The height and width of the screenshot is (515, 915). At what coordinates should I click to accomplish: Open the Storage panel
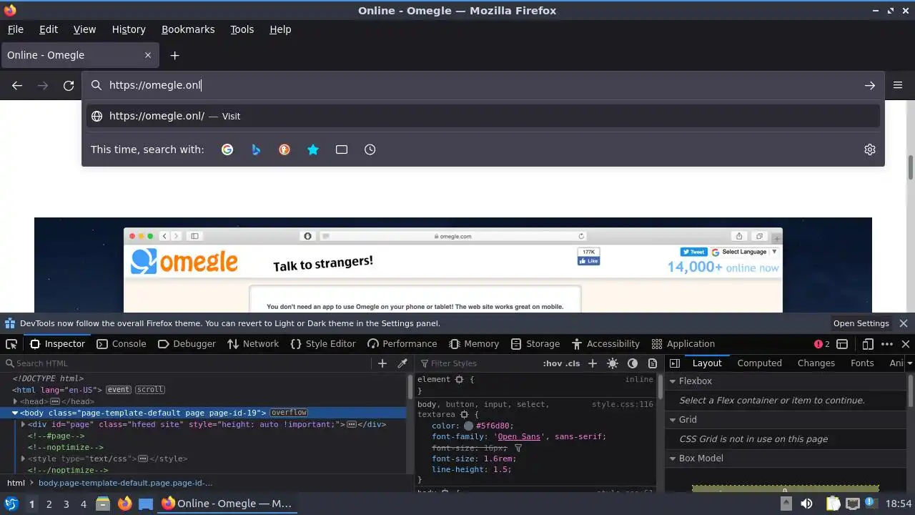click(535, 344)
